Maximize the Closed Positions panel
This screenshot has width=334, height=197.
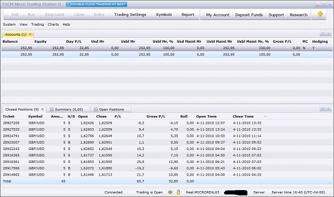(322, 109)
